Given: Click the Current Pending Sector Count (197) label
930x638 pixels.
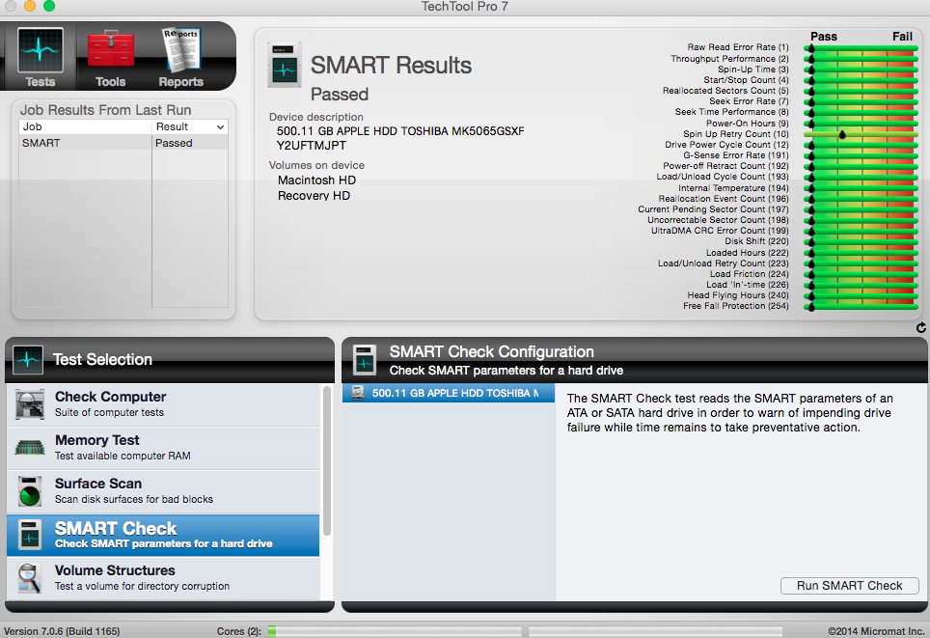Looking at the screenshot, I should (x=714, y=209).
